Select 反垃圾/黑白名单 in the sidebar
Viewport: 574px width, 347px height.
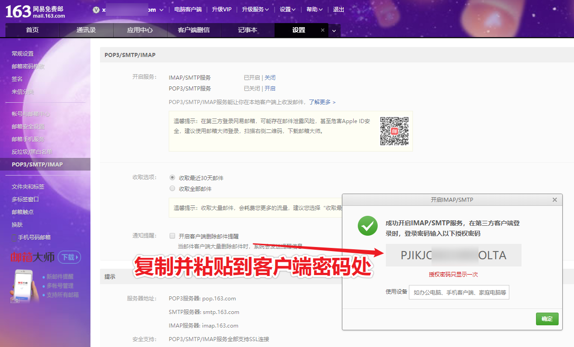tap(32, 152)
